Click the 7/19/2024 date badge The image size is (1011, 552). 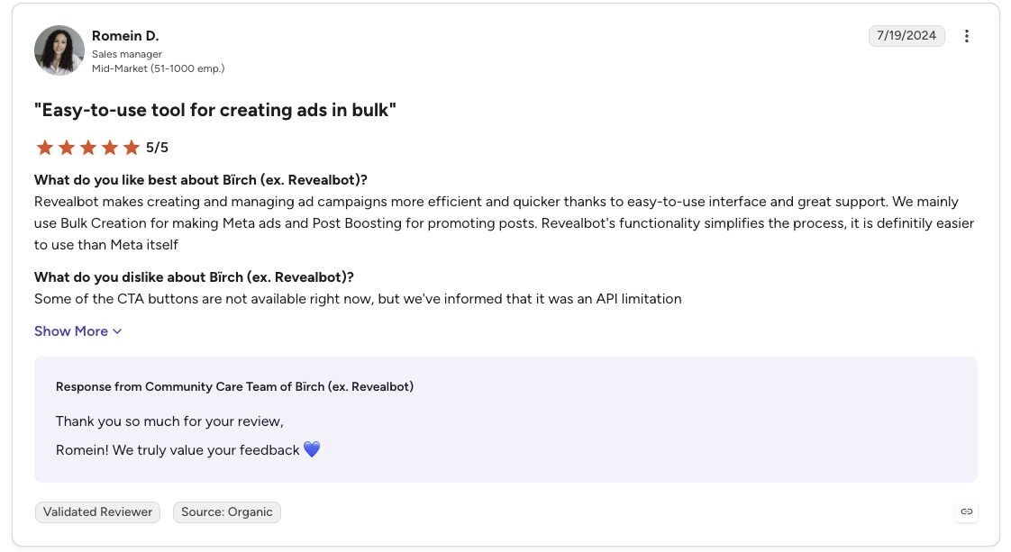(x=906, y=35)
